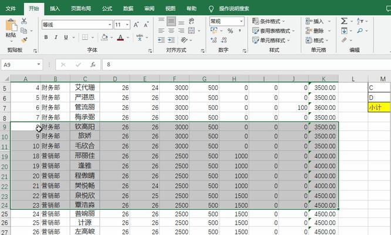Decrease decimal places

[x=224, y=40]
